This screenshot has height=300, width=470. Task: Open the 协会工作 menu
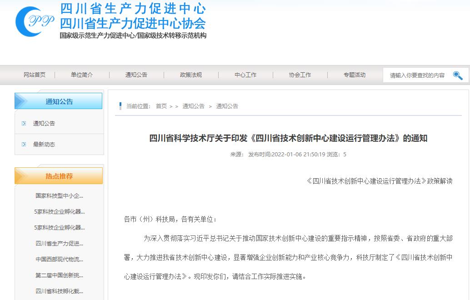[x=300, y=75]
